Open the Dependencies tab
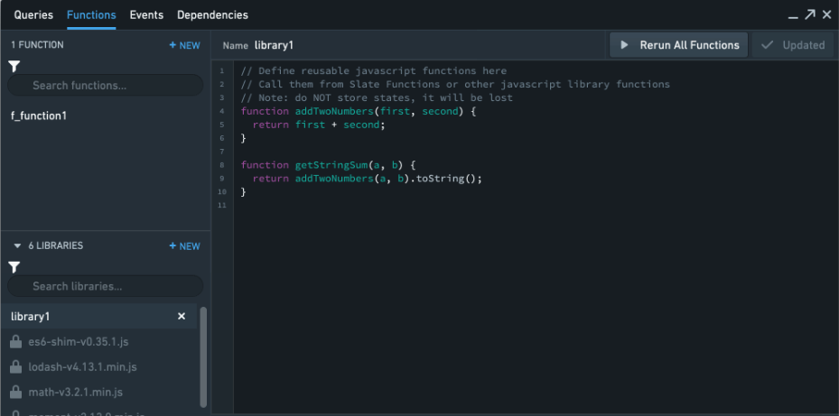839x416 pixels. click(x=212, y=15)
